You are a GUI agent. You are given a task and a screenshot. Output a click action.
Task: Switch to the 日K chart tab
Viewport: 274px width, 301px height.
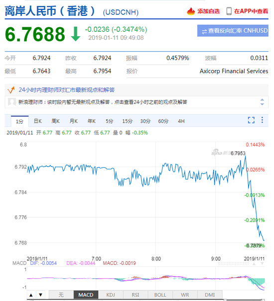pyautogui.click(x=37, y=121)
